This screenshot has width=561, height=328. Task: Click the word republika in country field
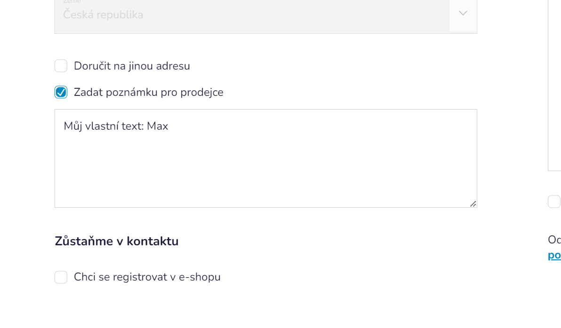click(121, 15)
